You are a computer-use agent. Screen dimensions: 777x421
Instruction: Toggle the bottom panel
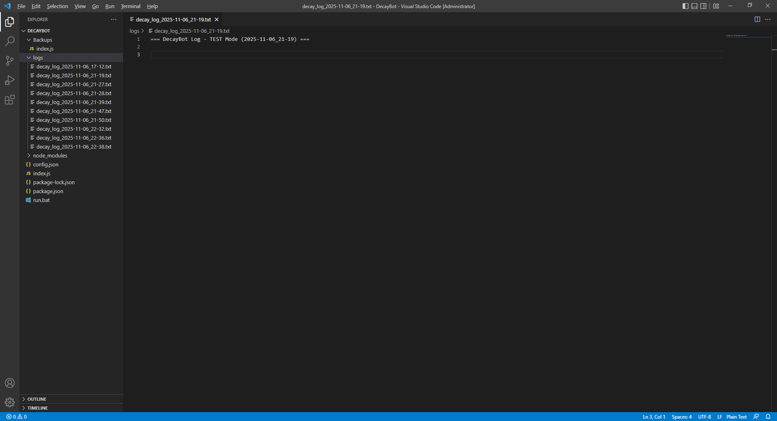pos(694,6)
